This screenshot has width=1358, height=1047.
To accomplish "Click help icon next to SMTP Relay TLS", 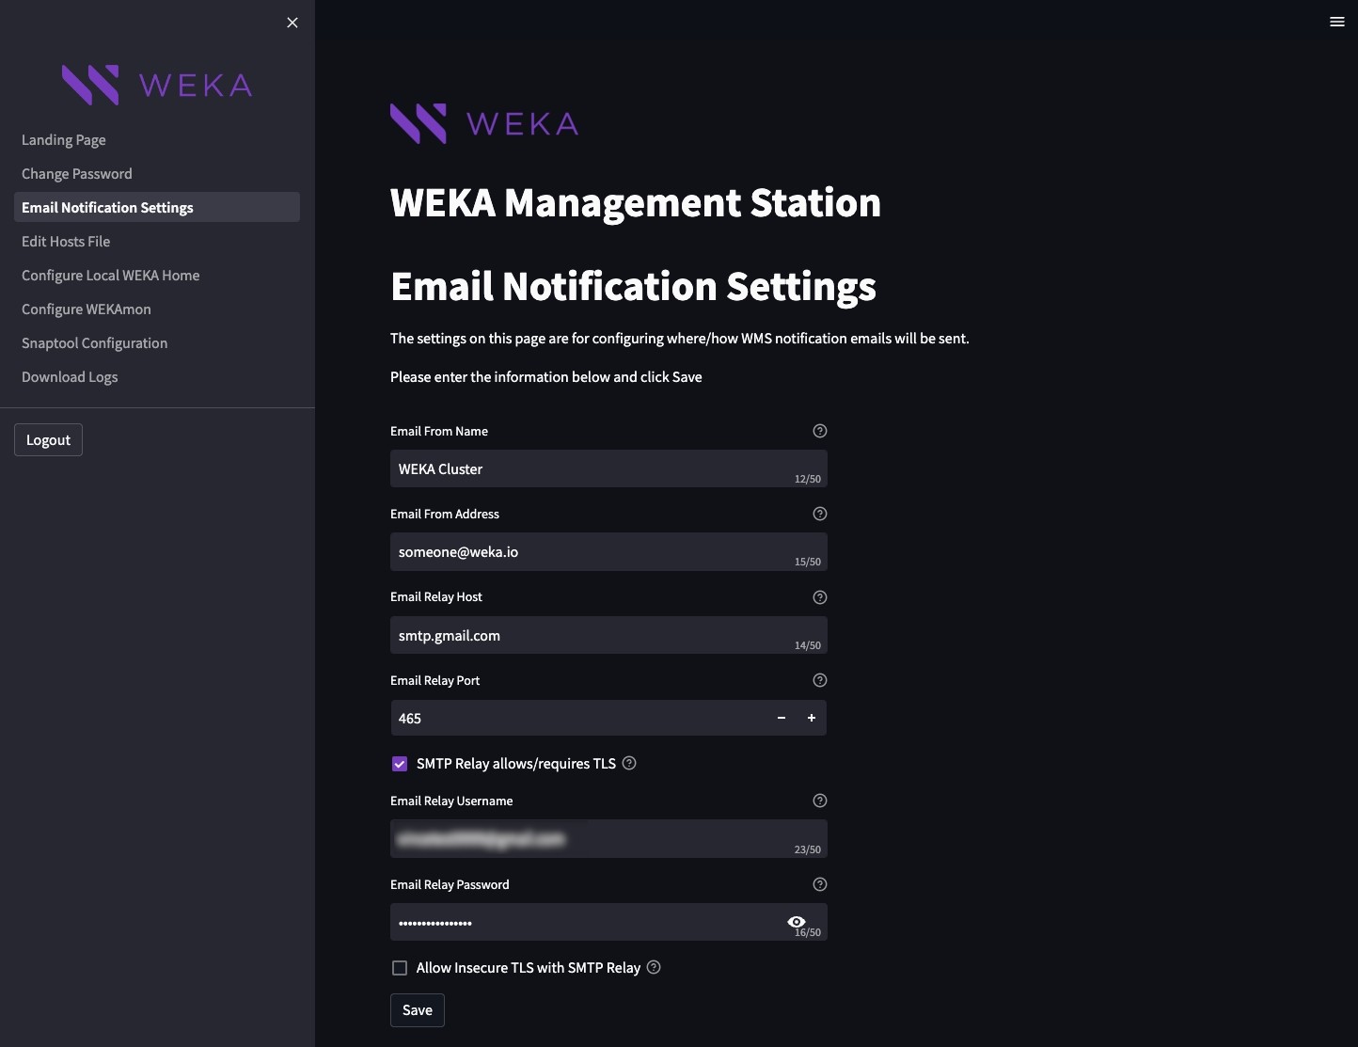I will tap(630, 763).
